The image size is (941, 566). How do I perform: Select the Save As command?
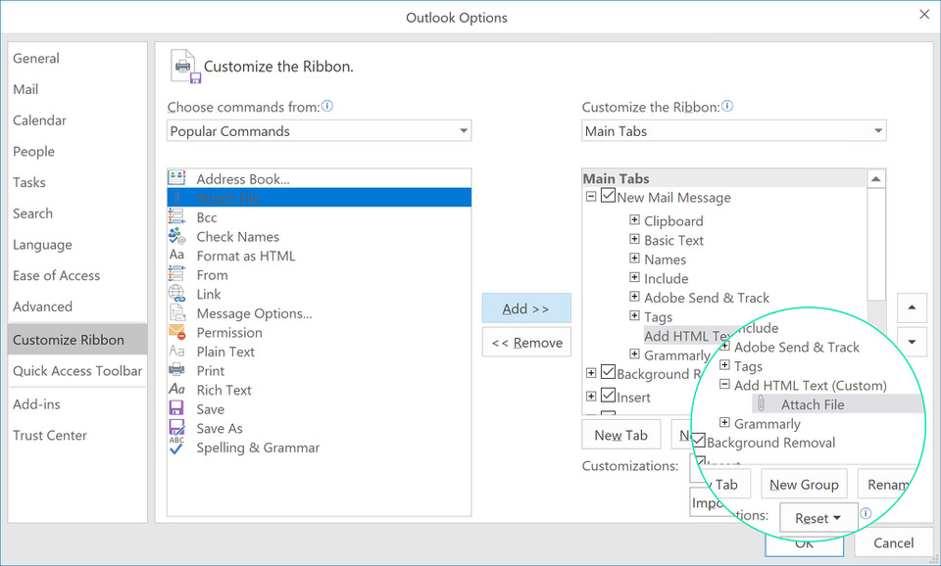[218, 428]
